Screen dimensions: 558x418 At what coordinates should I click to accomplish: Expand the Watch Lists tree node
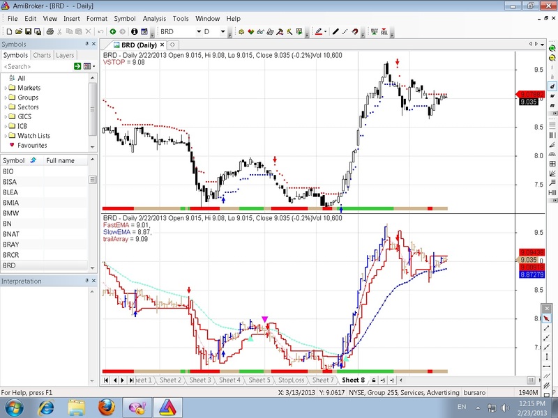tap(6, 136)
